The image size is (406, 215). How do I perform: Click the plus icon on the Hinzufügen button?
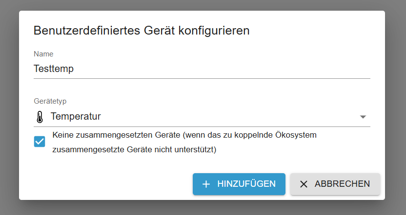pyautogui.click(x=206, y=184)
